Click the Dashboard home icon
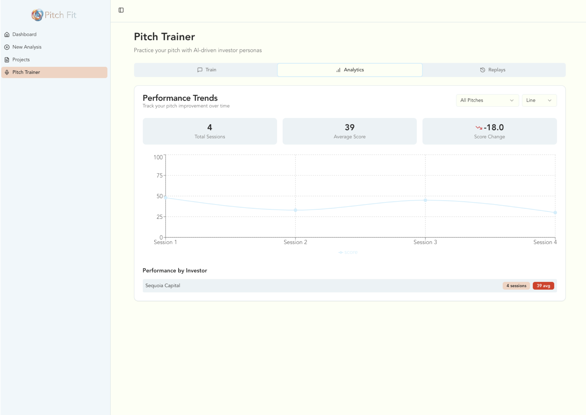Image resolution: width=586 pixels, height=415 pixels. pos(7,34)
